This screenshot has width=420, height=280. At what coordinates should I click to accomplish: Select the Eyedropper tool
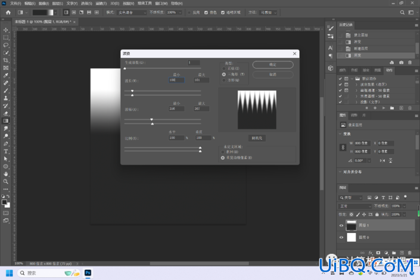coord(5,75)
